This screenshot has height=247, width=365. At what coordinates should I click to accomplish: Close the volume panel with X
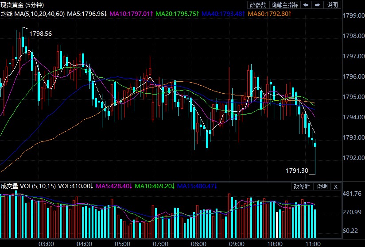click(x=336, y=186)
